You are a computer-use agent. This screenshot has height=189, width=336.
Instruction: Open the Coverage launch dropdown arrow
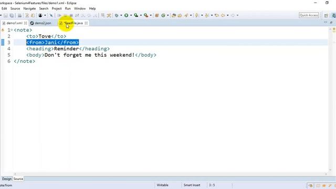click(141, 15)
